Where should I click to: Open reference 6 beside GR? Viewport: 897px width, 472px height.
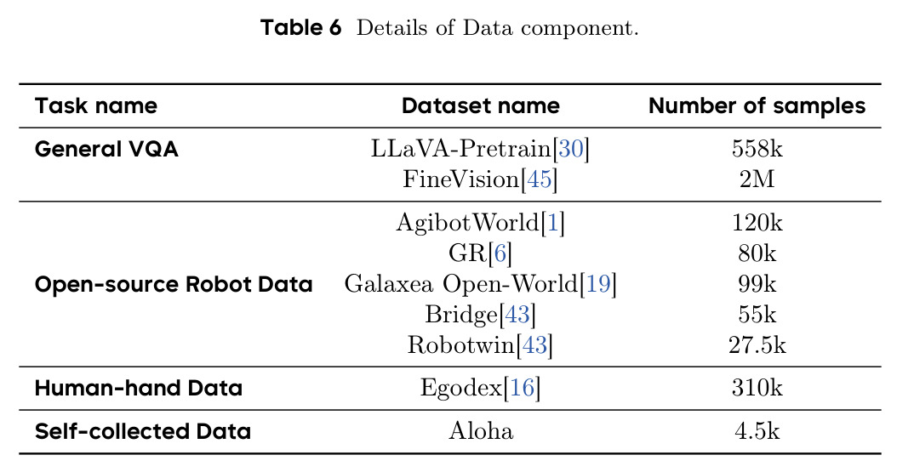click(x=500, y=253)
